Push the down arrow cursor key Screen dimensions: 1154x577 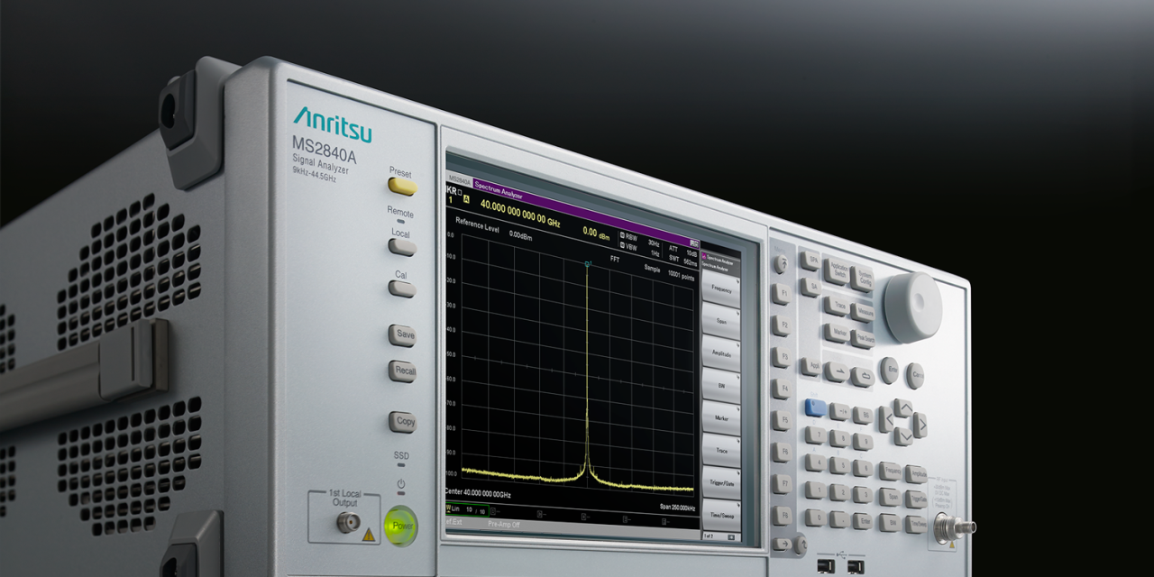pyautogui.click(x=903, y=436)
